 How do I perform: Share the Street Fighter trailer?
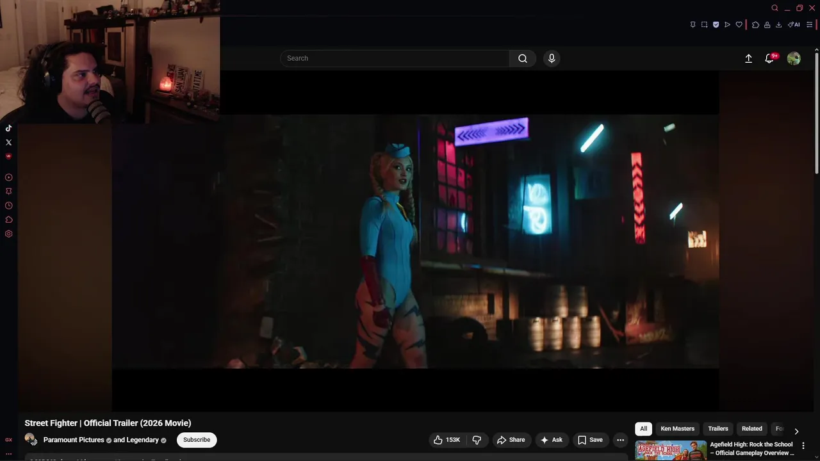coord(511,440)
